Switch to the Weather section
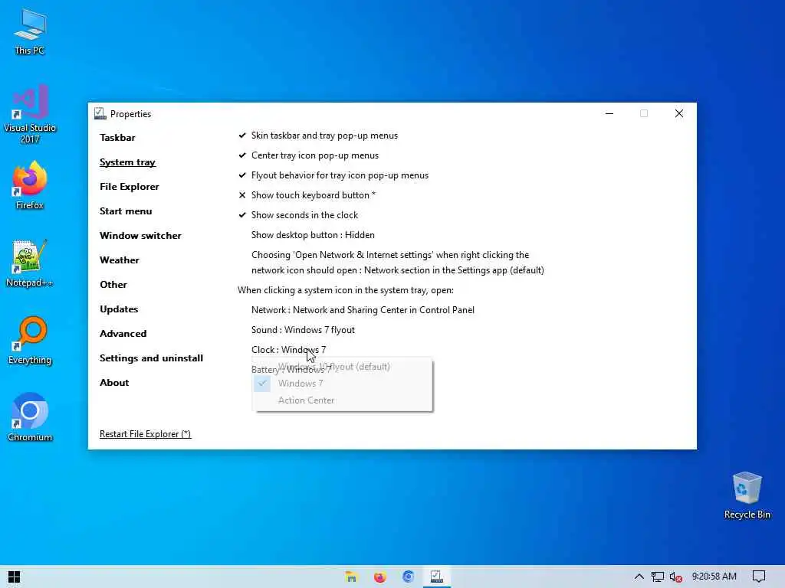Viewport: 785px width, 588px height. [119, 260]
